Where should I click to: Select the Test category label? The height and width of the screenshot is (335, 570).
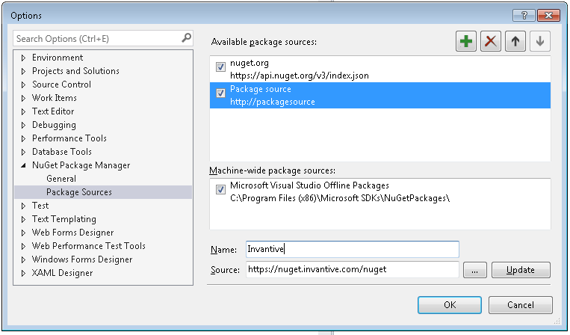click(x=40, y=206)
